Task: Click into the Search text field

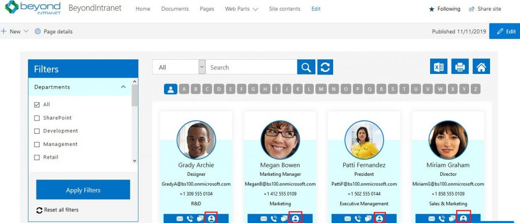Action: [x=251, y=67]
